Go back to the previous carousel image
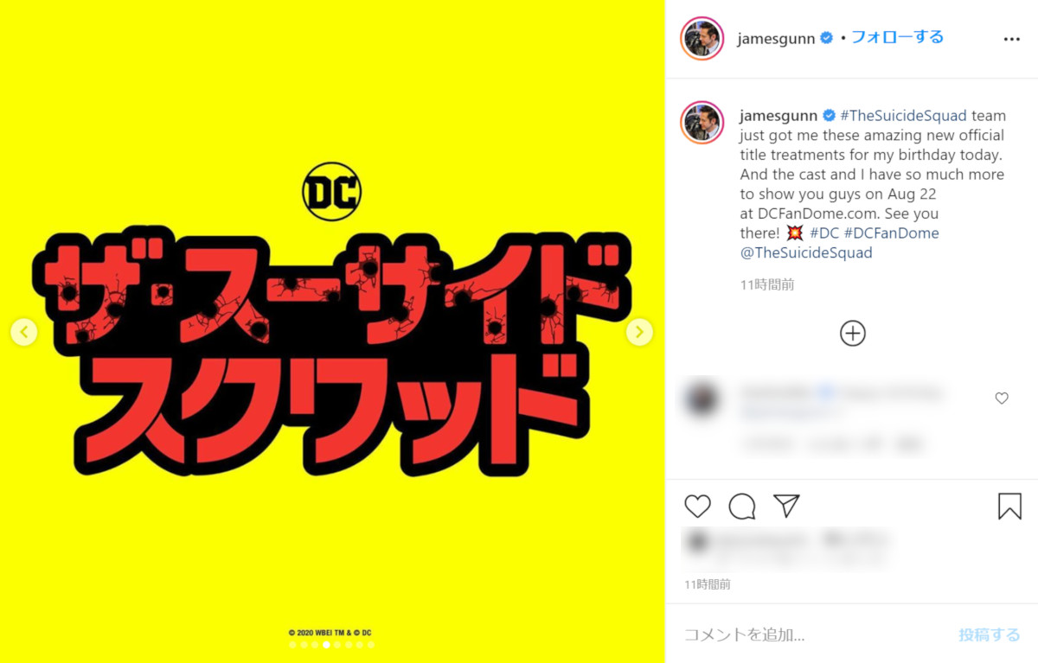The height and width of the screenshot is (663, 1038). 23,331
